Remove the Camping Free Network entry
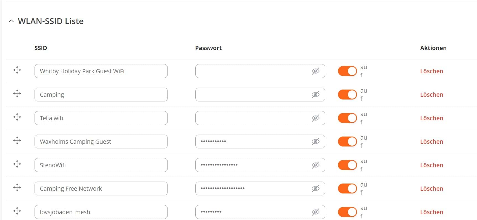 tap(431, 188)
